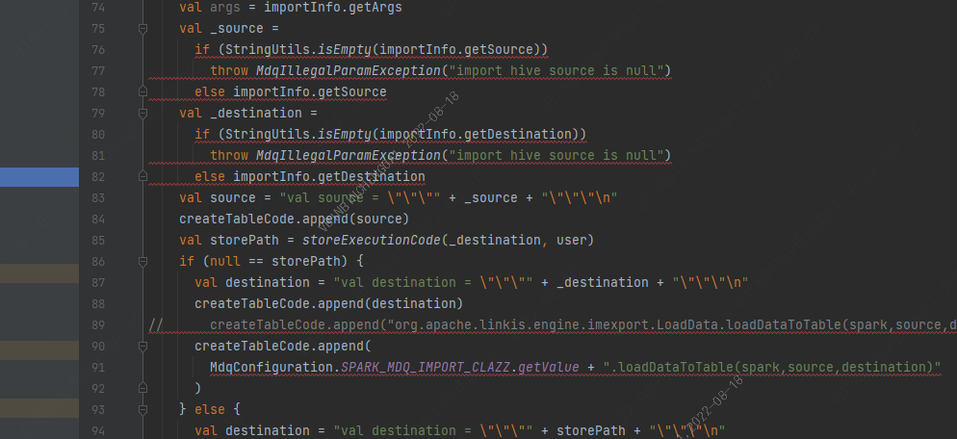
Task: Click null == storePath condition on line 86
Action: (x=279, y=261)
